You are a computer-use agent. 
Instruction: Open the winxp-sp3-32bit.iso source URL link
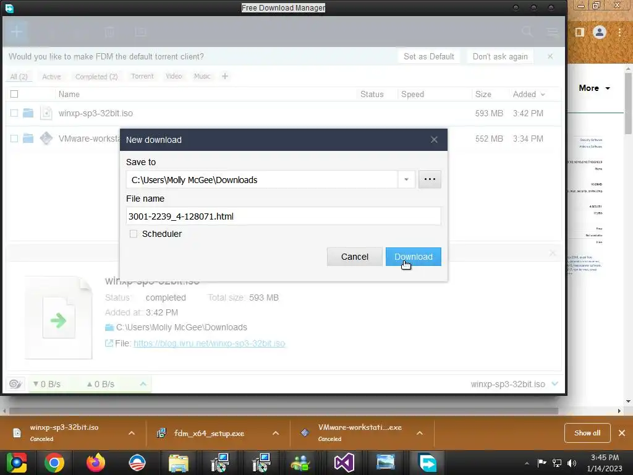[209, 343]
